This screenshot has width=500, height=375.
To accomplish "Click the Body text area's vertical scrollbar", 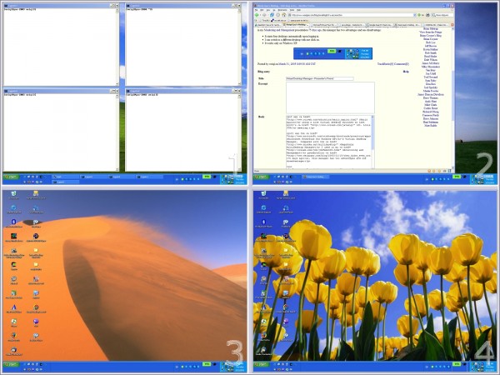I will tap(372, 142).
